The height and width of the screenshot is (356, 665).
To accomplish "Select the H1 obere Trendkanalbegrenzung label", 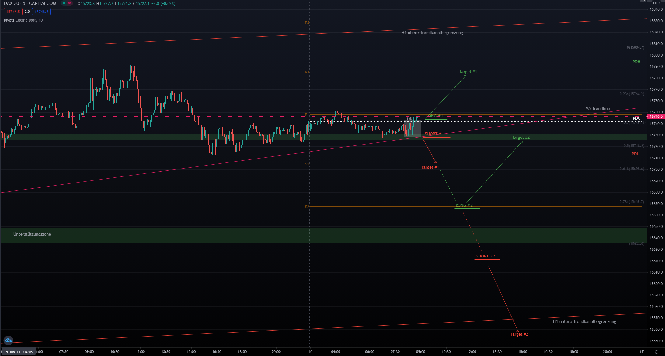I will coord(432,33).
